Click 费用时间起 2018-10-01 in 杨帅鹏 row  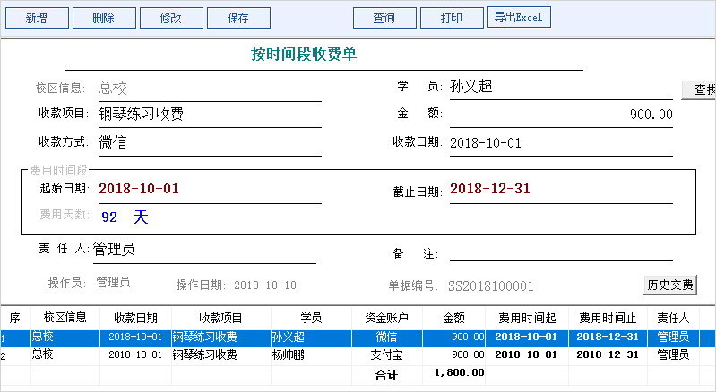click(527, 354)
